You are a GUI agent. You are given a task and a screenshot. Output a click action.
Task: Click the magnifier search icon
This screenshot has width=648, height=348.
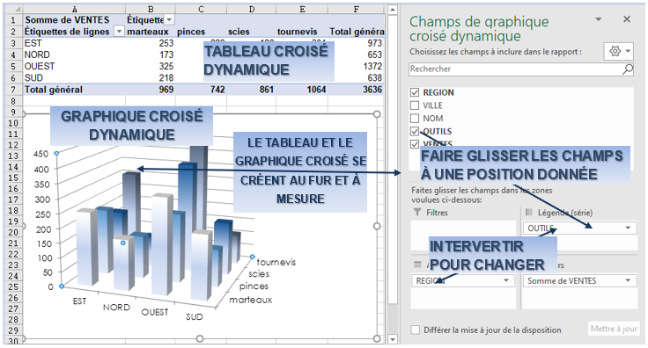[x=628, y=69]
